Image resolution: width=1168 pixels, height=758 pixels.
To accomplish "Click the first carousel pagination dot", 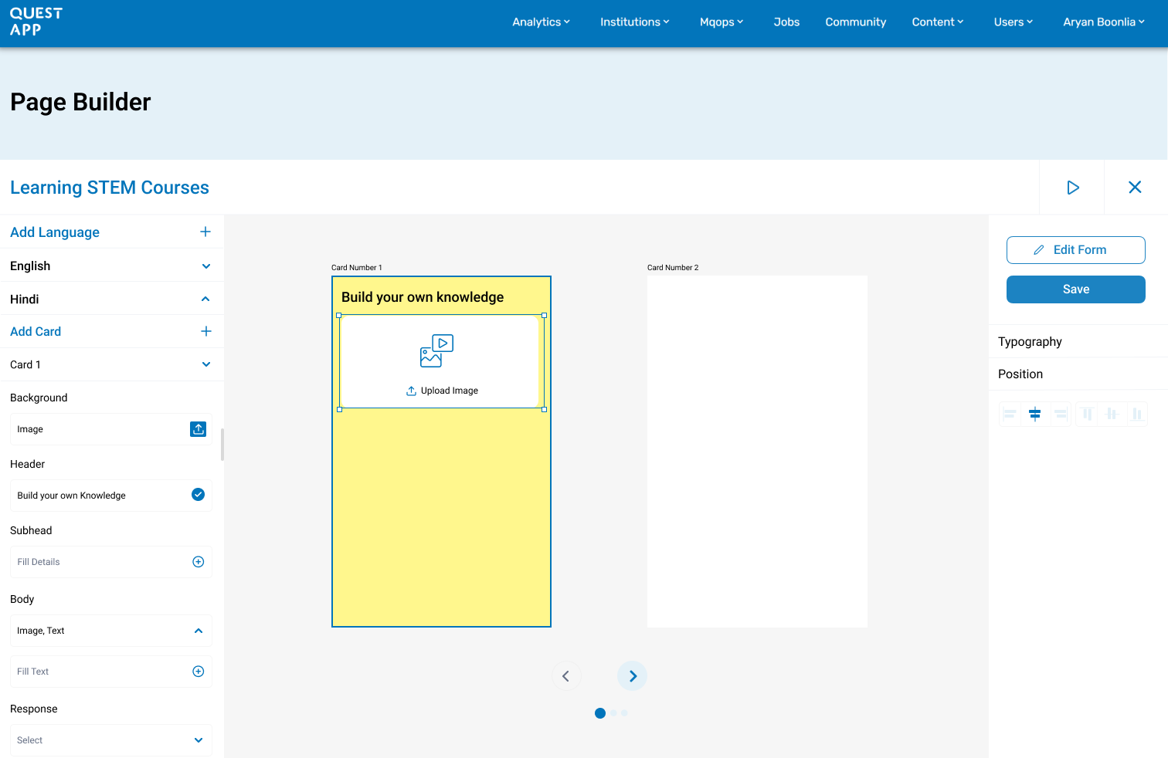I will click(x=600, y=713).
